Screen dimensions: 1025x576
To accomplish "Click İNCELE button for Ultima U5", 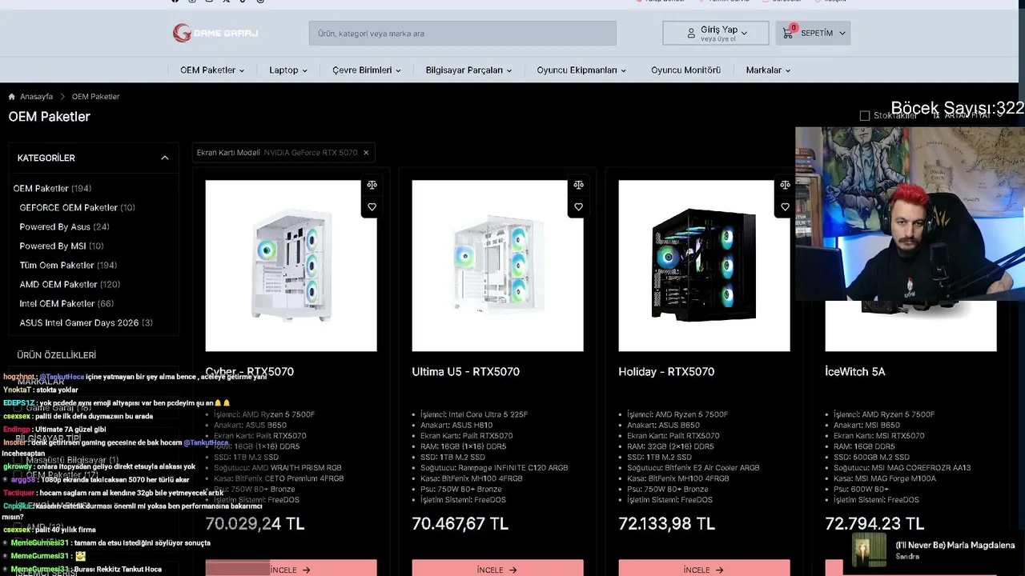I will [497, 568].
